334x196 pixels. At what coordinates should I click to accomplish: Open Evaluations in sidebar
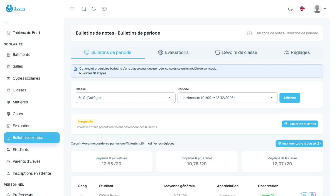pyautogui.click(x=23, y=126)
